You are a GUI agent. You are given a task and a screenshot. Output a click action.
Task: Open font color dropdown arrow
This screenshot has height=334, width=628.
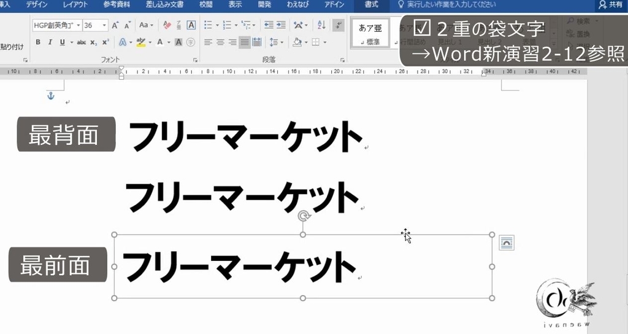pyautogui.click(x=169, y=42)
